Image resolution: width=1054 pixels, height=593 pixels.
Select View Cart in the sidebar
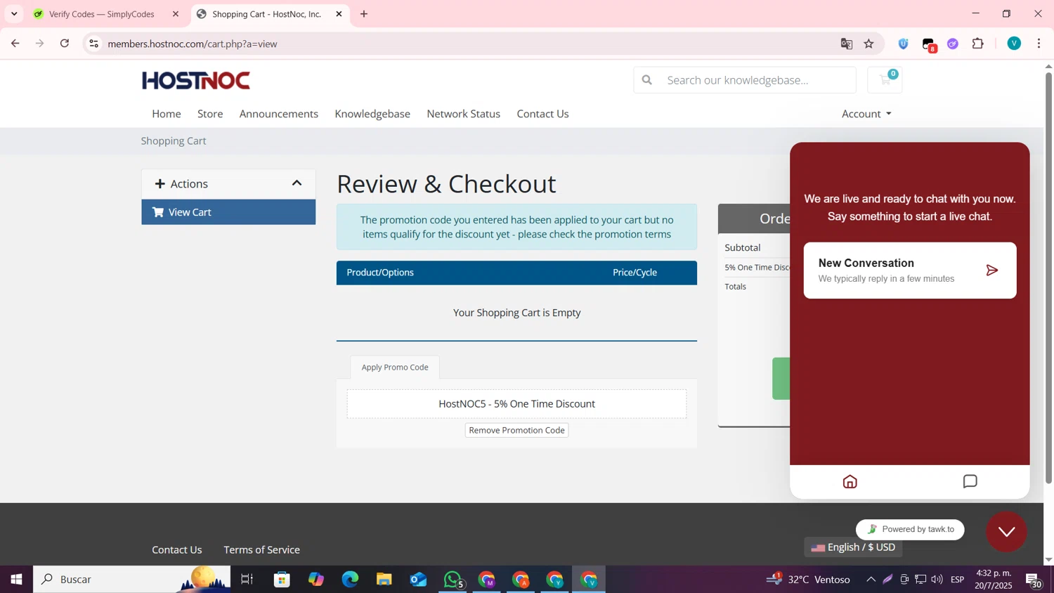[x=228, y=212]
